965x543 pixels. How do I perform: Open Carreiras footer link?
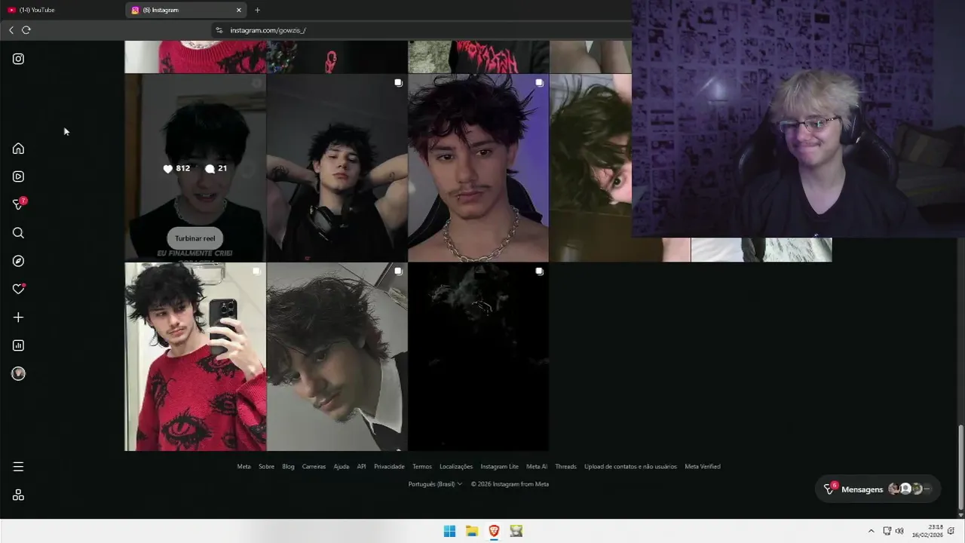314,467
